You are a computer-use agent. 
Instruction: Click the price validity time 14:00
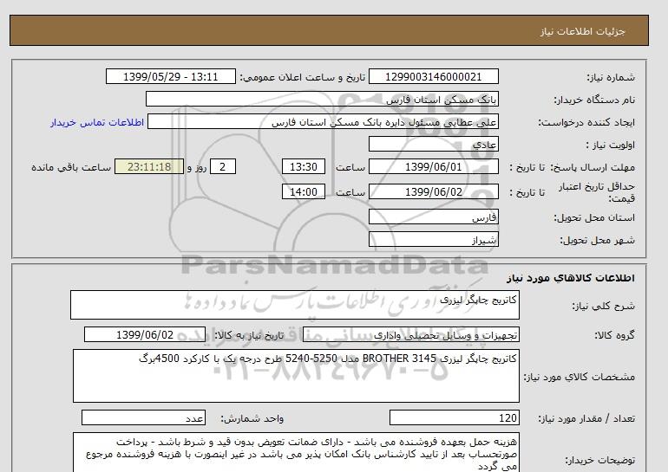[x=304, y=191]
